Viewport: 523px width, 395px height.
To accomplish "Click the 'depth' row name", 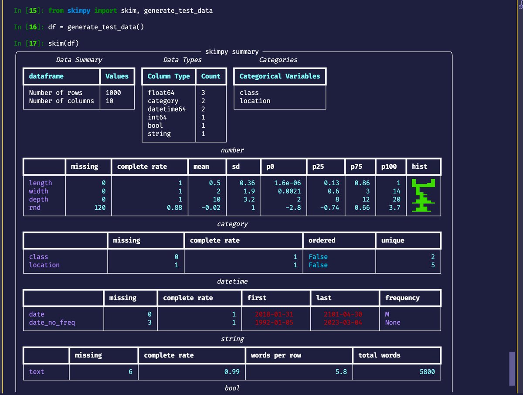I will click(38, 199).
